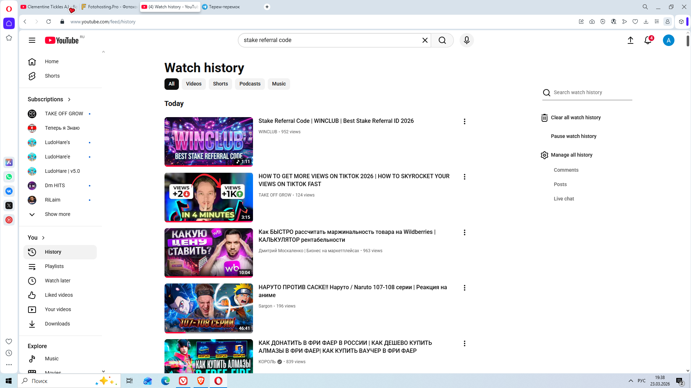Open Manage all history
Image resolution: width=691 pixels, height=388 pixels.
(x=571, y=155)
